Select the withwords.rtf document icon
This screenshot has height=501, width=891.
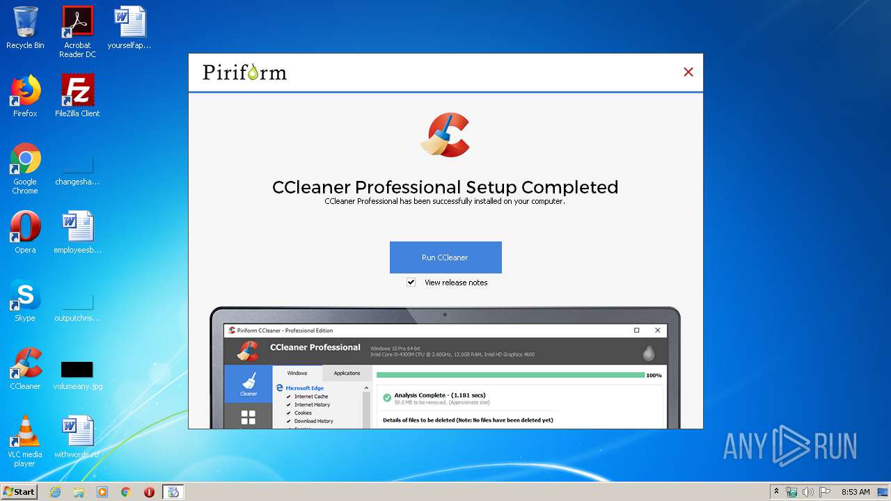[77, 437]
